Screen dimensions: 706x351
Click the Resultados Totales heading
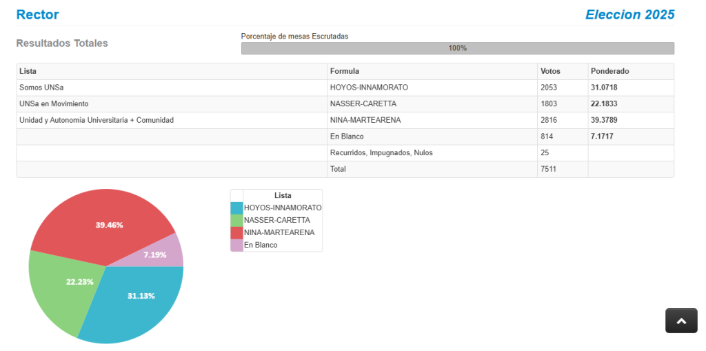pos(62,43)
